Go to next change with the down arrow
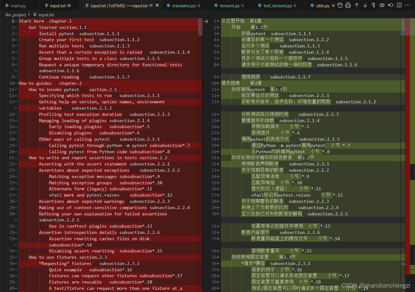415x292 pixels. 365,5
